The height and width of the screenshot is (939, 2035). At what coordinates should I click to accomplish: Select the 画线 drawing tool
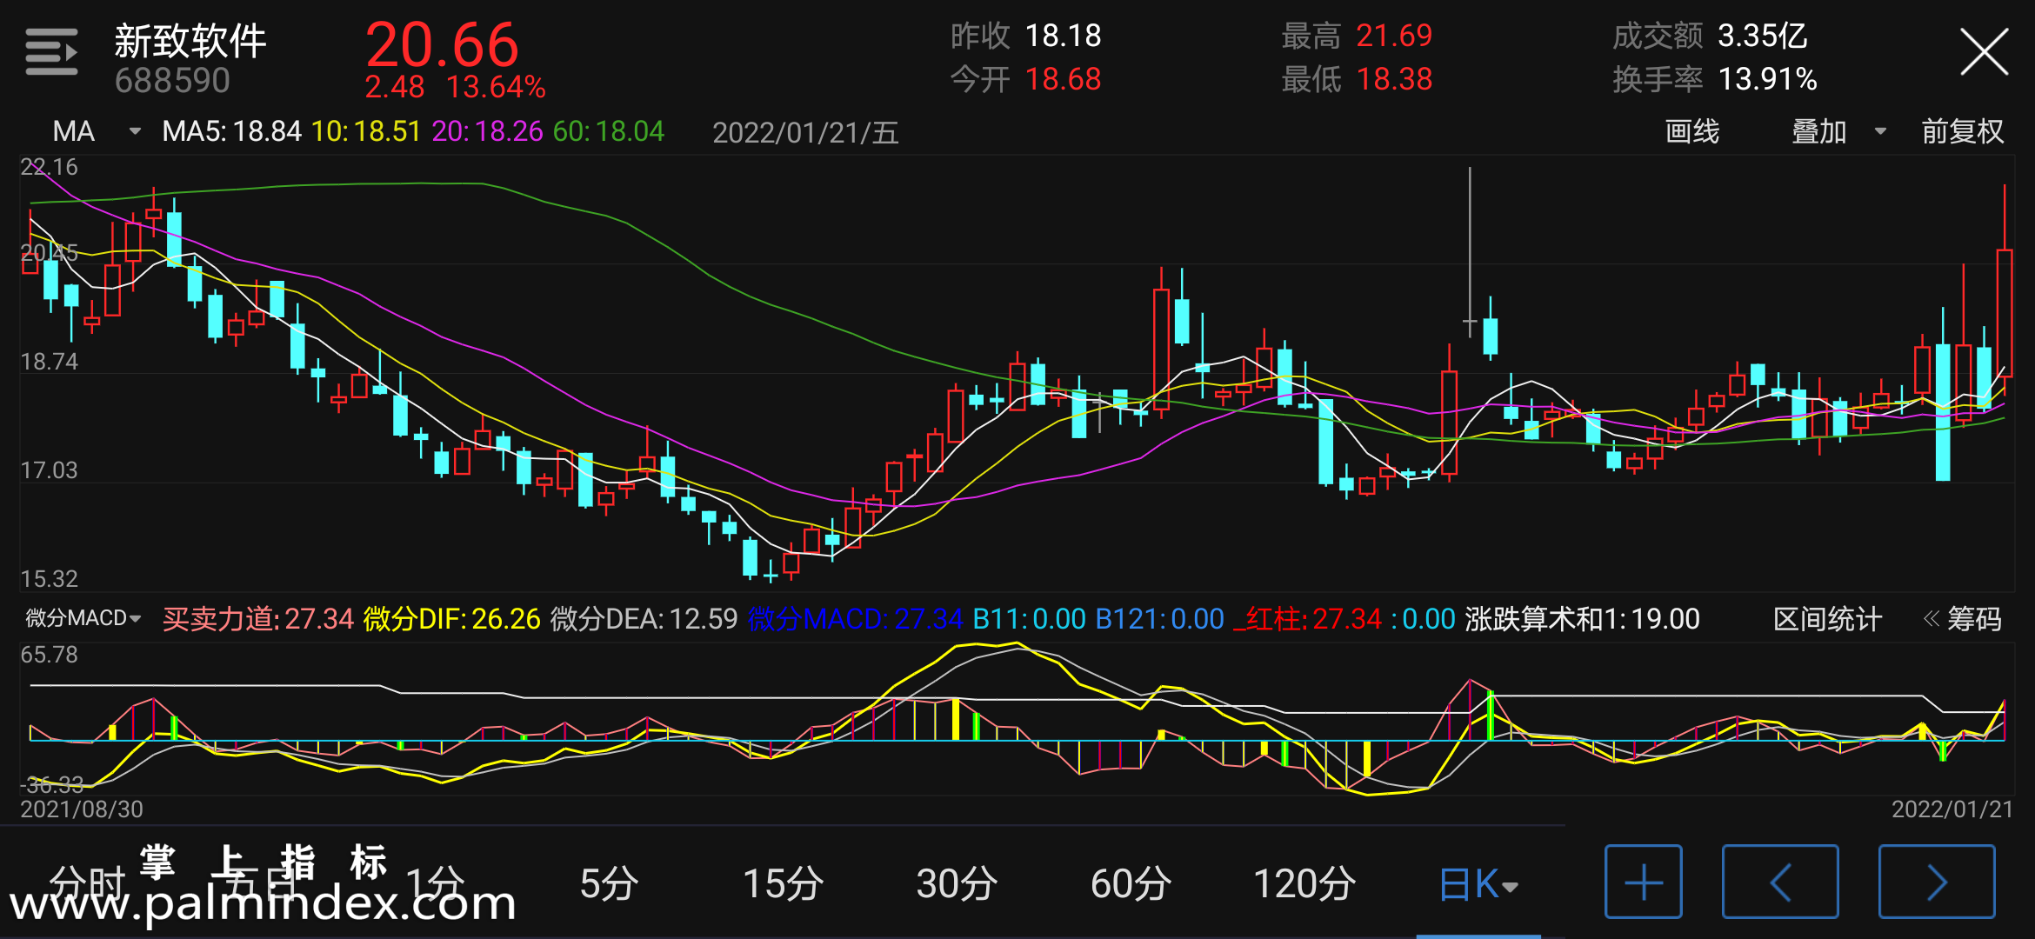pos(1691,131)
